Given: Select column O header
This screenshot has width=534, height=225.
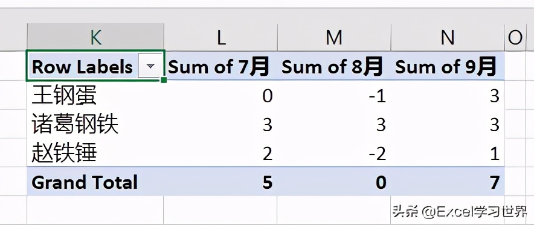Looking at the screenshot, I should pyautogui.click(x=515, y=37).
